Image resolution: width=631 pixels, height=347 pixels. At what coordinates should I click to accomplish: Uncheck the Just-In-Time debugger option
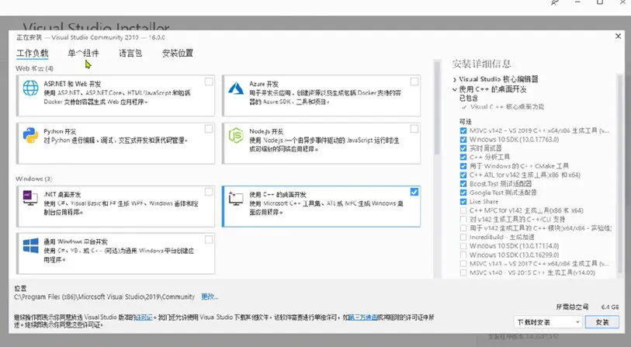(x=463, y=148)
